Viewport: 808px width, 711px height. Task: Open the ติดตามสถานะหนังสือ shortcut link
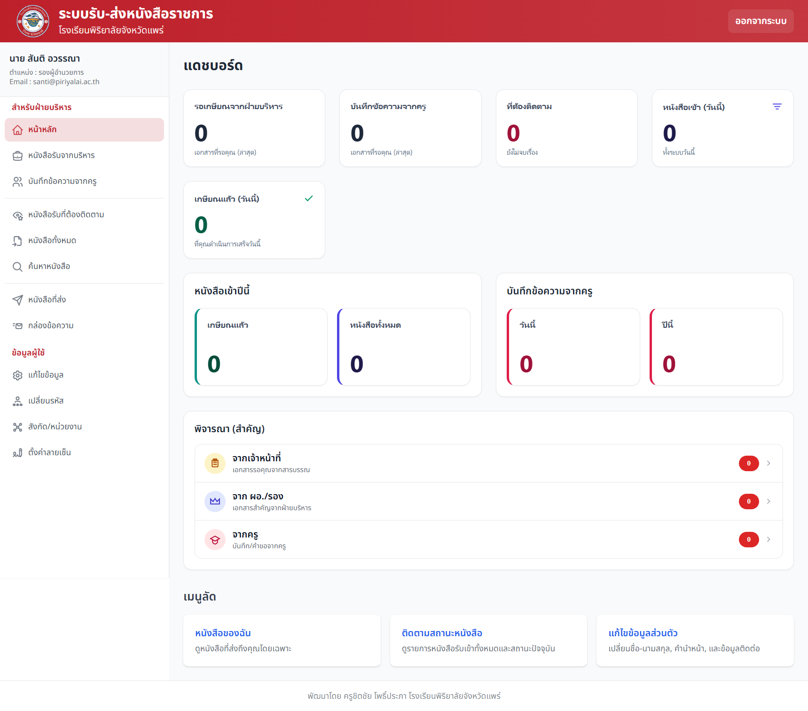click(x=442, y=633)
